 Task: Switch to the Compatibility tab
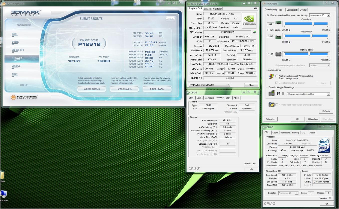tap(292, 10)
